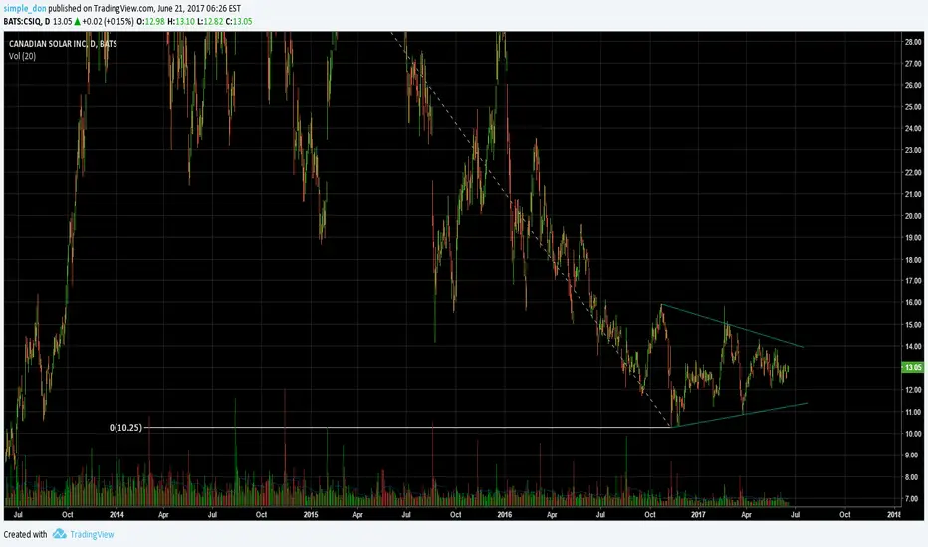The height and width of the screenshot is (547, 928).
Task: Click the O:12.98 open value
Action: tap(151, 21)
